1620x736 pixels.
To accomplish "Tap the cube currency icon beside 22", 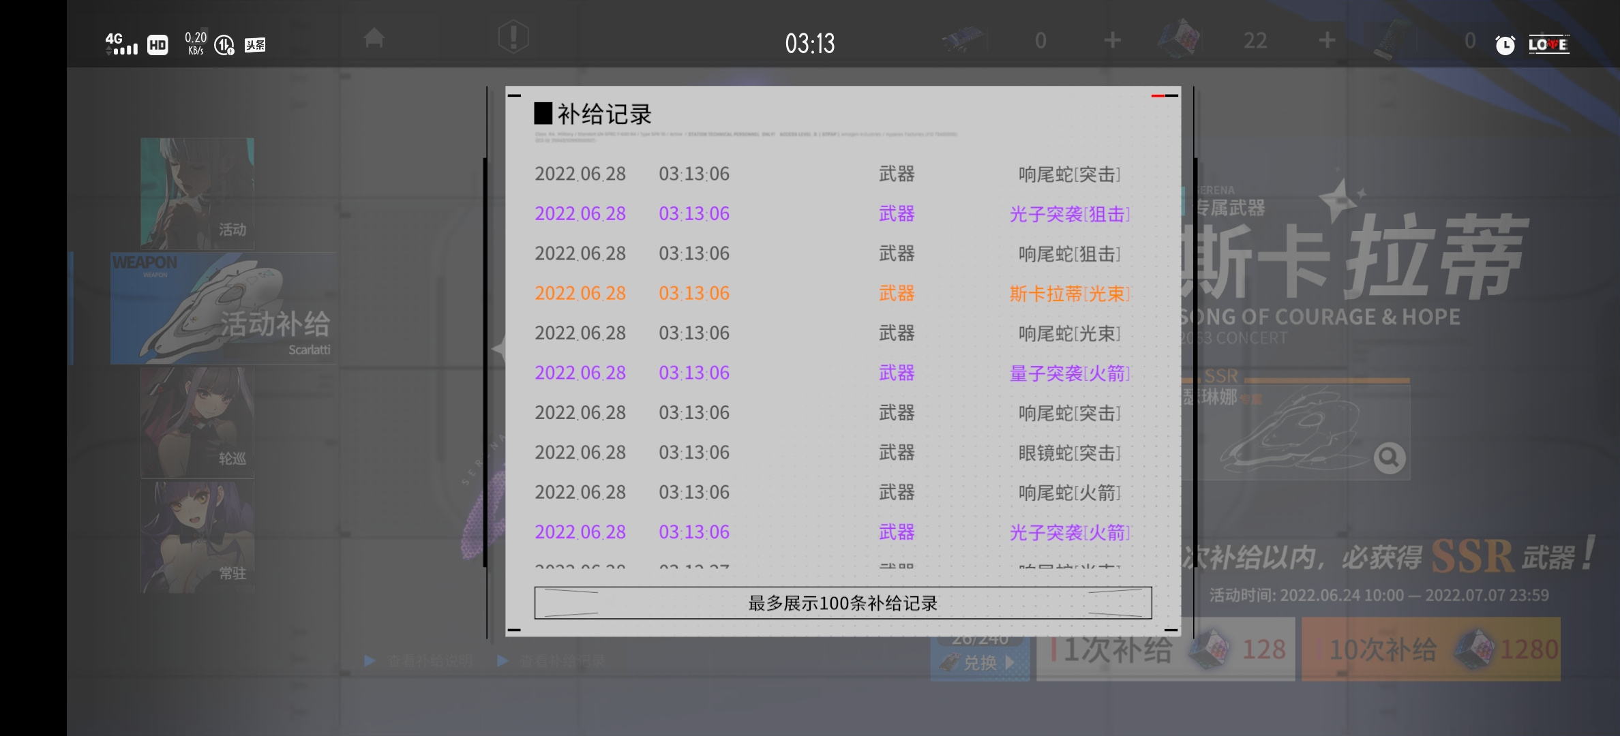I will 1180,38.
